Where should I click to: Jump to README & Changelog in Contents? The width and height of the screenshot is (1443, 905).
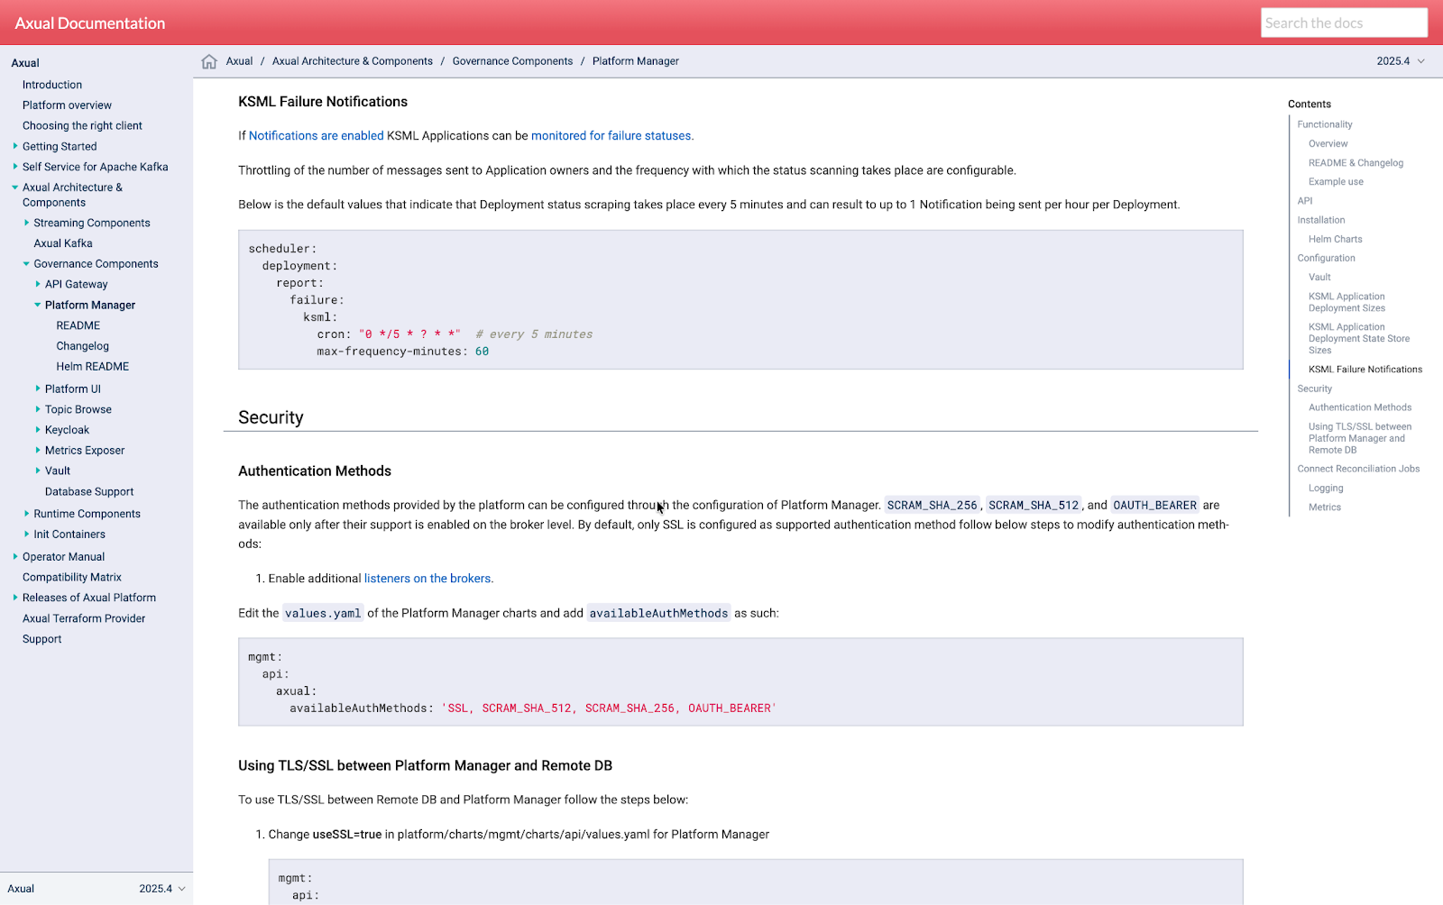[x=1356, y=163]
